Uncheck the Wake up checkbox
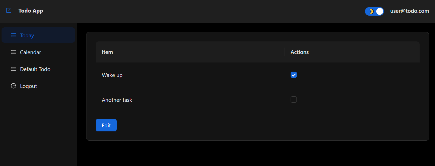The height and width of the screenshot is (166, 435). pyautogui.click(x=294, y=75)
